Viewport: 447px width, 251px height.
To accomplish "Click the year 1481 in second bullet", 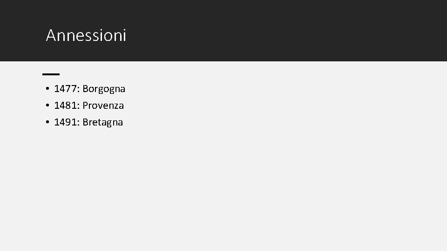I will pyautogui.click(x=65, y=106).
